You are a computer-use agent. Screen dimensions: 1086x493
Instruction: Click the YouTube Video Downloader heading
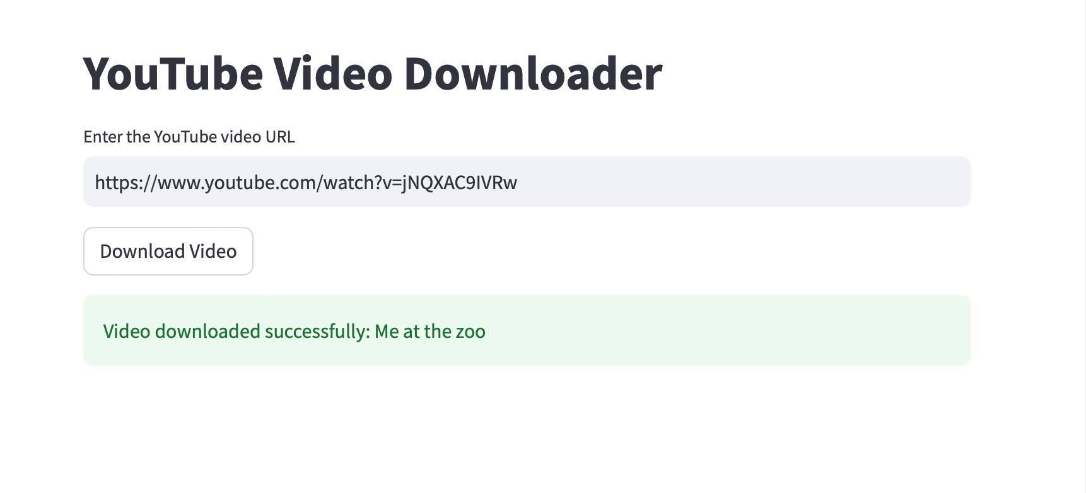tap(372, 74)
